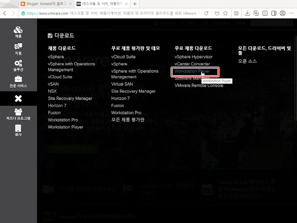Viewport: 297px width, 223px height.
Task: Open Workstation Player free download
Action: [x=192, y=71]
